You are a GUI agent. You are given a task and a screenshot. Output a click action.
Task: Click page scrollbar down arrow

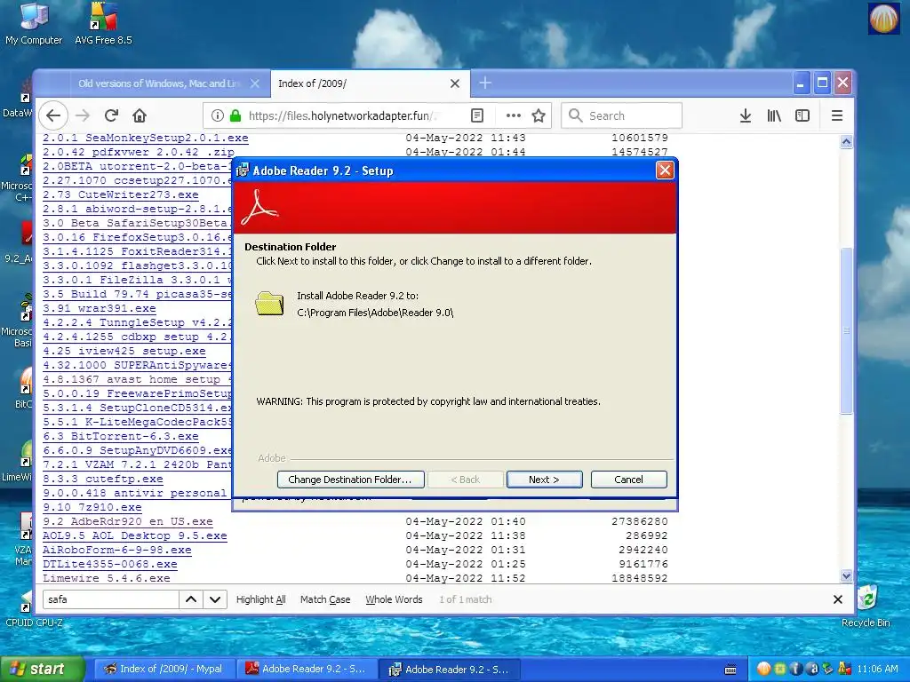pyautogui.click(x=846, y=575)
